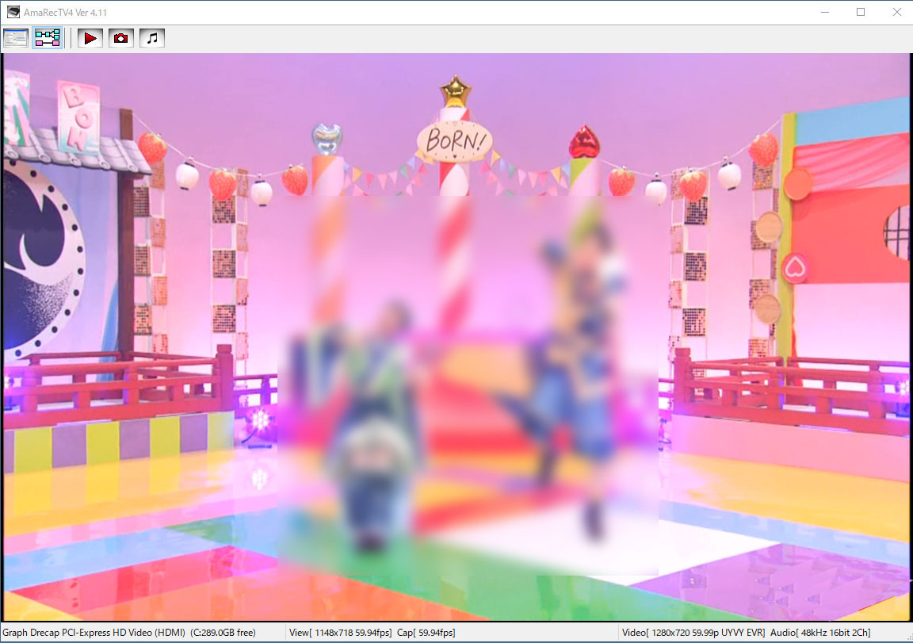The width and height of the screenshot is (913, 643).
Task: Capture a still image with camera icon
Action: [121, 38]
